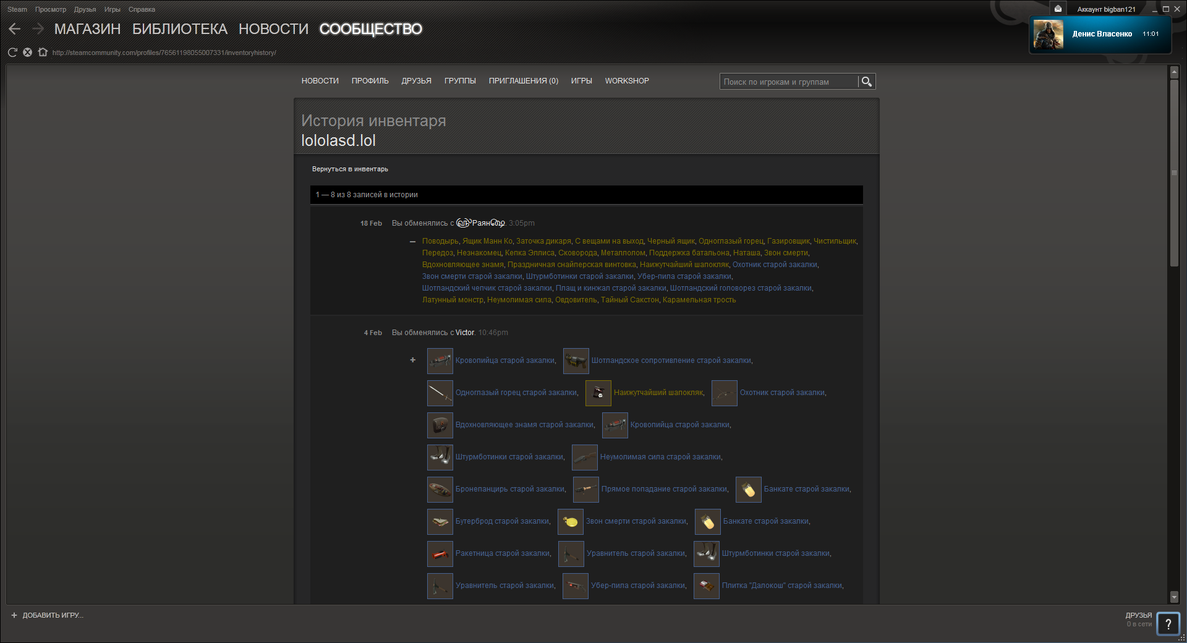Click the Неумолимая сила старой закалки thumbnail
Screen dimensions: 1187x643
point(584,457)
